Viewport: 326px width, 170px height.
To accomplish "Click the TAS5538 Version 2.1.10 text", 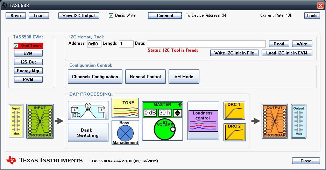I will [125, 161].
